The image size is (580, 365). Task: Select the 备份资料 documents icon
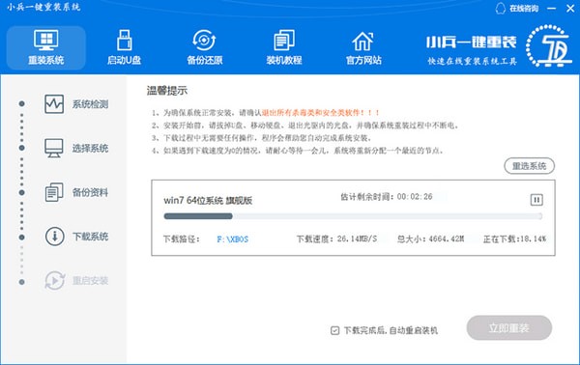point(54,192)
